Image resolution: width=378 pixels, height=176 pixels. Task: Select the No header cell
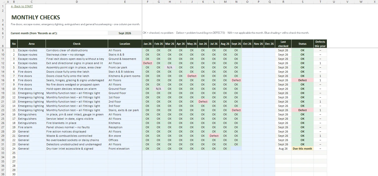(x=14, y=44)
